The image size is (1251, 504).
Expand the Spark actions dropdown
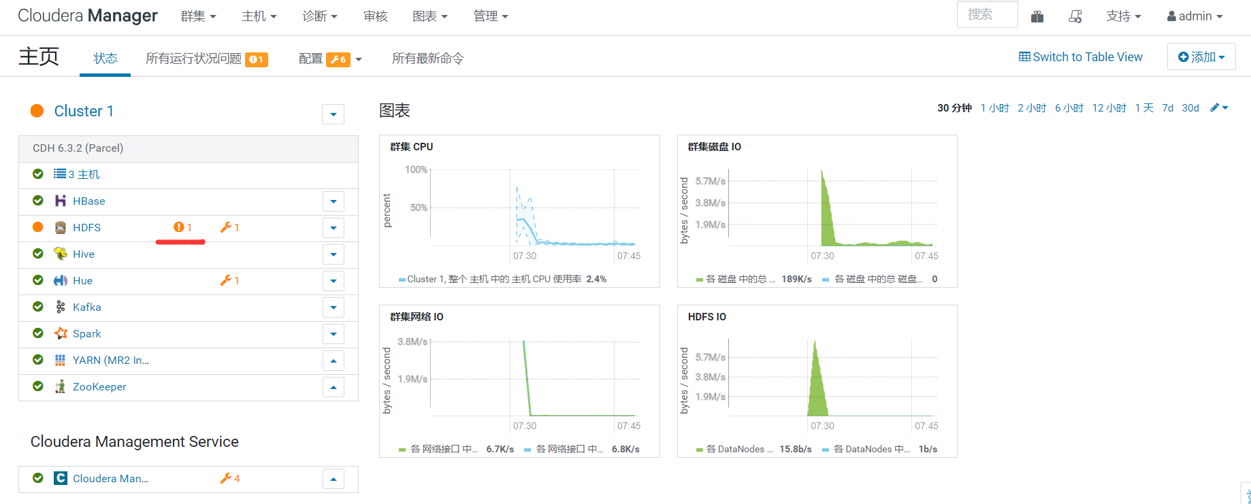click(x=334, y=334)
